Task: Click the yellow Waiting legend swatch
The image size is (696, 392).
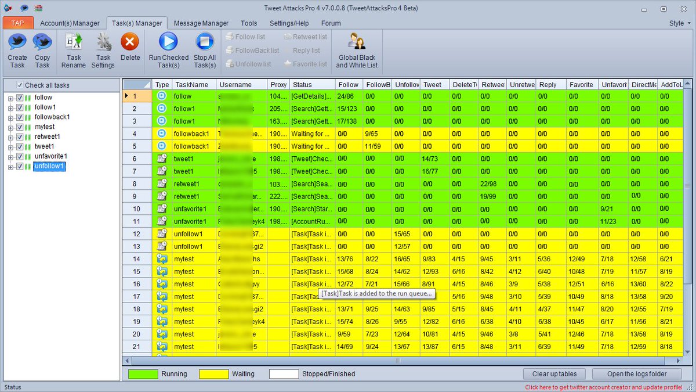Action: [214, 374]
